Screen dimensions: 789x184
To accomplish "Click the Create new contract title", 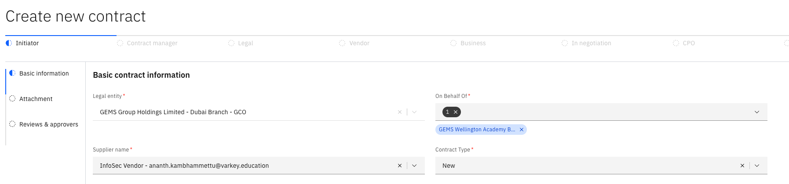I will [76, 16].
